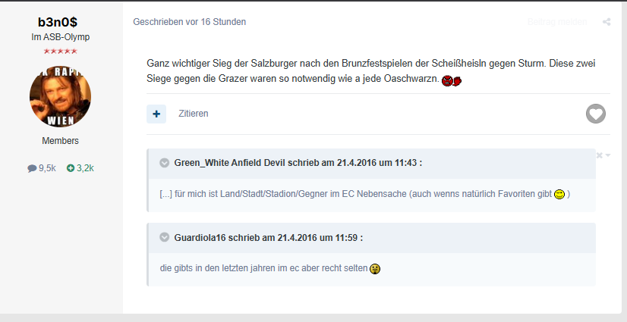
Task: Collapse the Guardiola16 quote block
Action: point(165,237)
